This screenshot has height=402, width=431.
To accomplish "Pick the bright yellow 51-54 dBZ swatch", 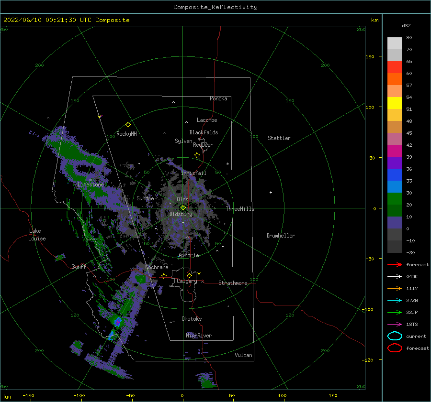I will [x=395, y=103].
